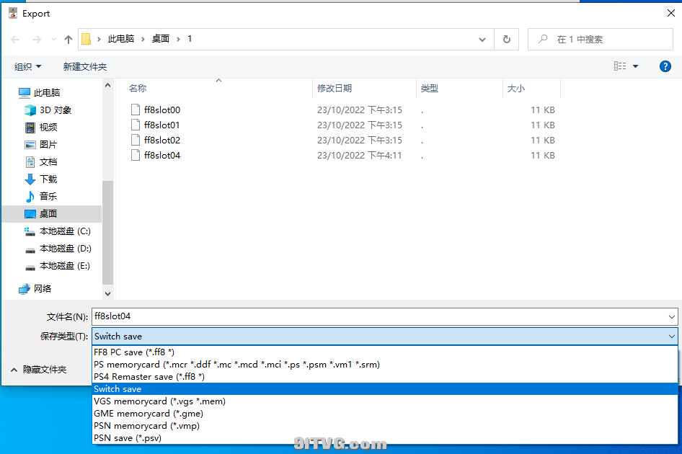This screenshot has width=682, height=454.
Task: Click the Up one level arrow
Action: tap(68, 40)
